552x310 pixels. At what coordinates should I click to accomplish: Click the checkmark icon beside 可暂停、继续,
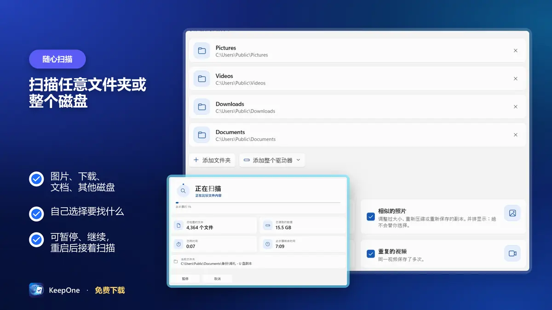tap(36, 240)
